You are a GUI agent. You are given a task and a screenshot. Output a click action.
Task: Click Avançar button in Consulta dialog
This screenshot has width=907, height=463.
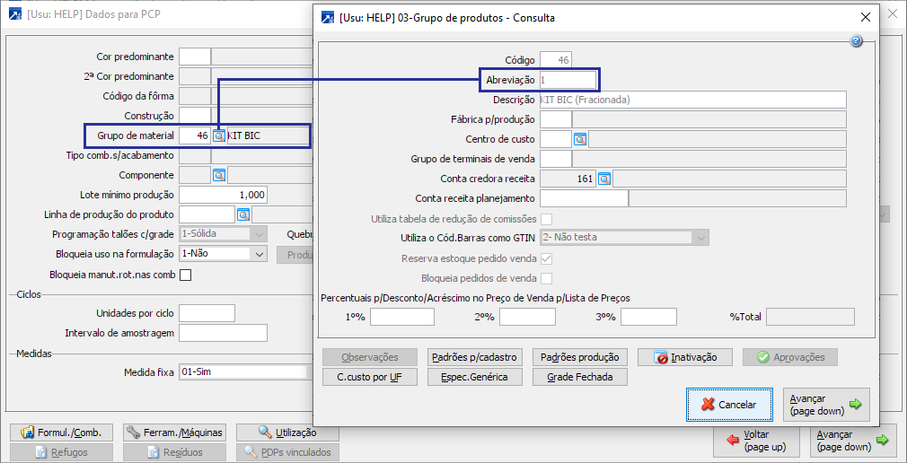826,405
